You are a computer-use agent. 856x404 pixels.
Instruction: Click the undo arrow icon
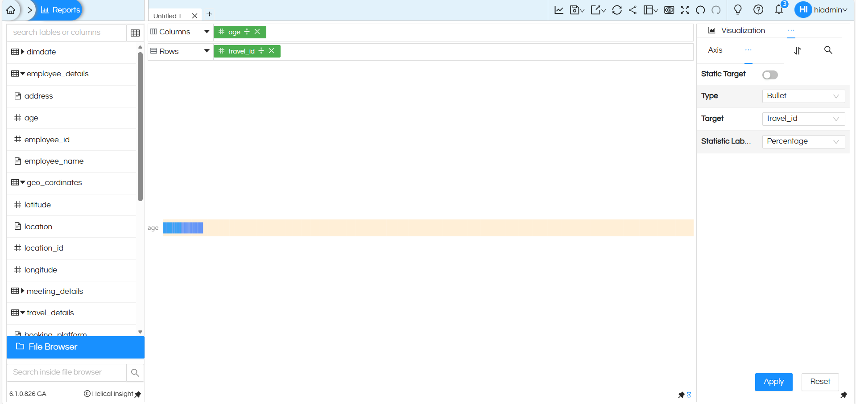(700, 10)
